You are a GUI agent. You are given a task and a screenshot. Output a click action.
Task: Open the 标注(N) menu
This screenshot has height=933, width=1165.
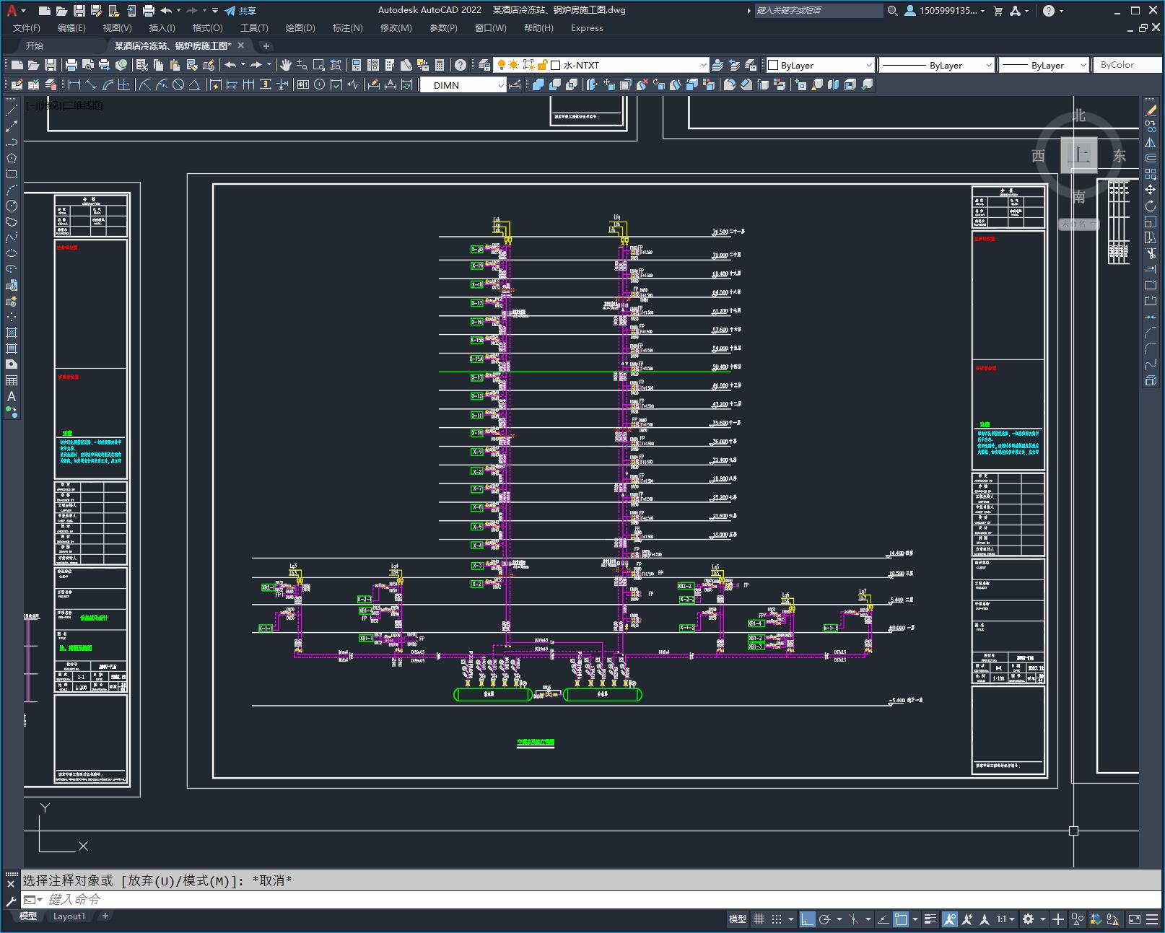pyautogui.click(x=347, y=28)
